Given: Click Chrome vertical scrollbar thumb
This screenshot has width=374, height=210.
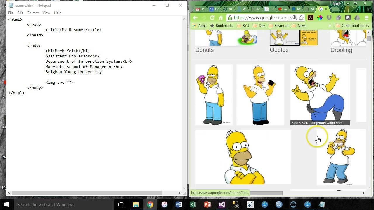Looking at the screenshot, I should click(x=369, y=38).
